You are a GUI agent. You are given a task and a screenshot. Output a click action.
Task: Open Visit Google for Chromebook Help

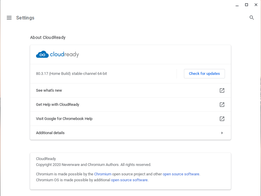click(x=130, y=118)
